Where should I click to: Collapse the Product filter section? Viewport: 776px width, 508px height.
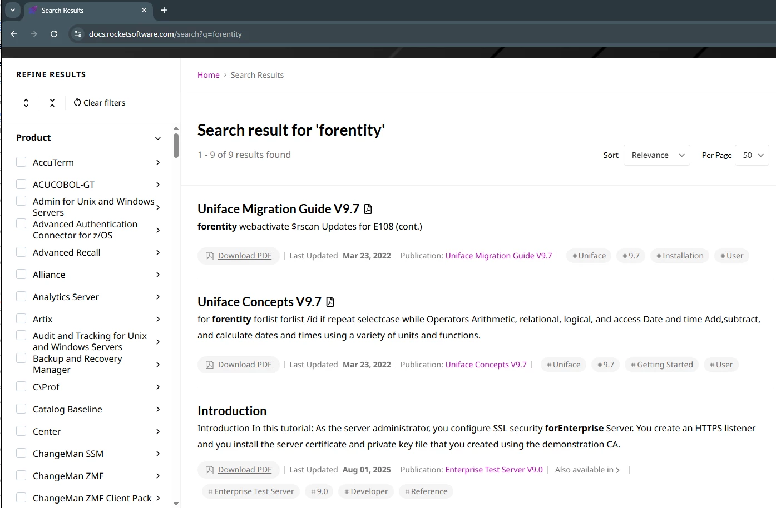tap(158, 138)
